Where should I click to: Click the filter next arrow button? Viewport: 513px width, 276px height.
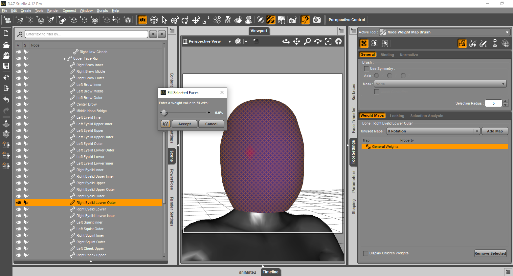[162, 34]
